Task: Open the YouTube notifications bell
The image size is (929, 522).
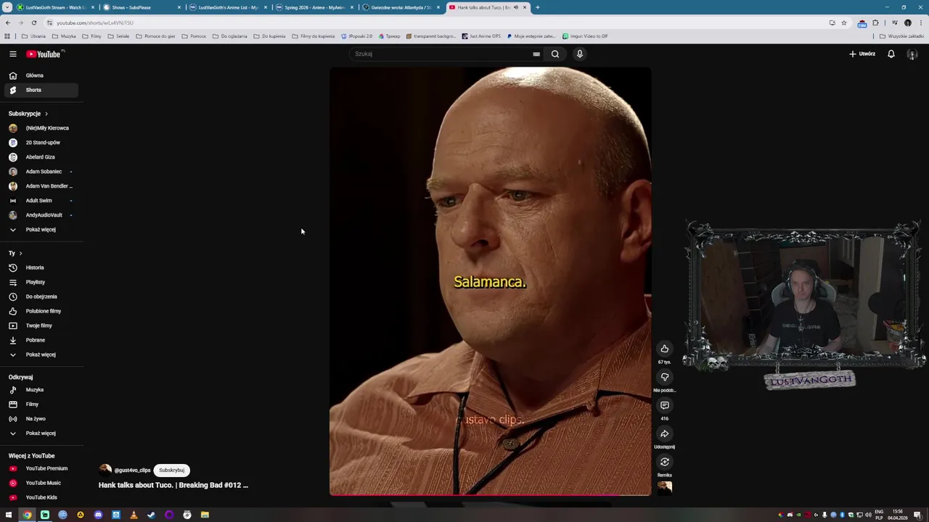Action: click(891, 54)
